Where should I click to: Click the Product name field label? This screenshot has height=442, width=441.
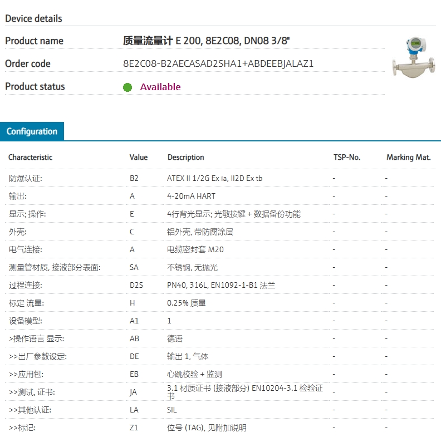coord(34,41)
